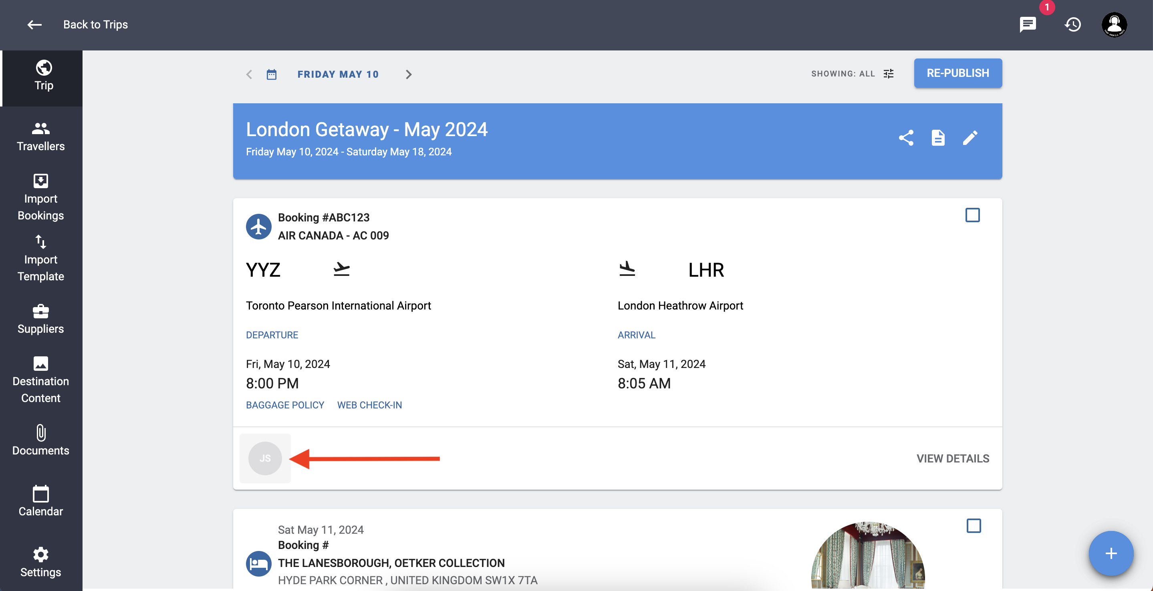1153x591 pixels.
Task: Click THE LANESBOROUGH, OETKER COLLECTION name
Action: point(391,563)
